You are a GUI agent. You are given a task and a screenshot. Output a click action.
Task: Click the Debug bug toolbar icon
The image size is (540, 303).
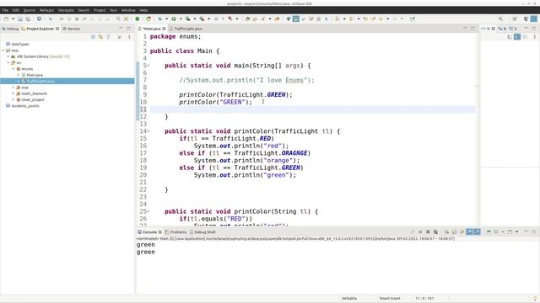(x=159, y=19)
